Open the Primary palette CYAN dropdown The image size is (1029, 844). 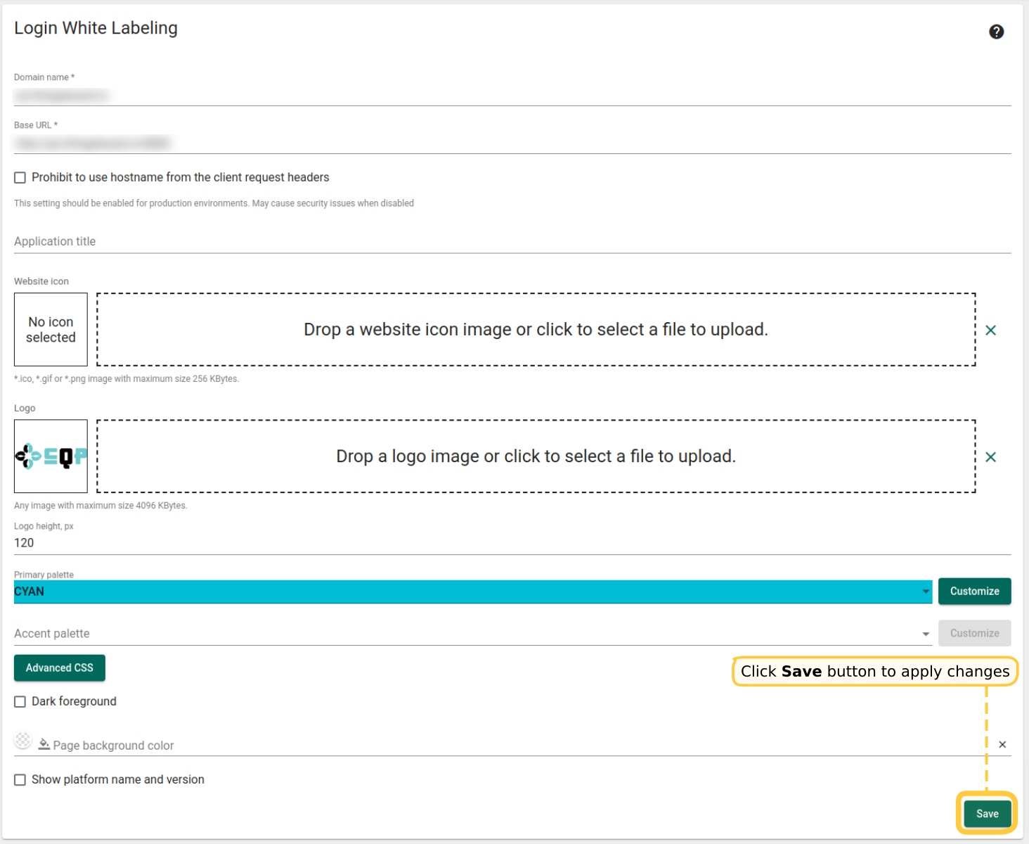point(472,592)
